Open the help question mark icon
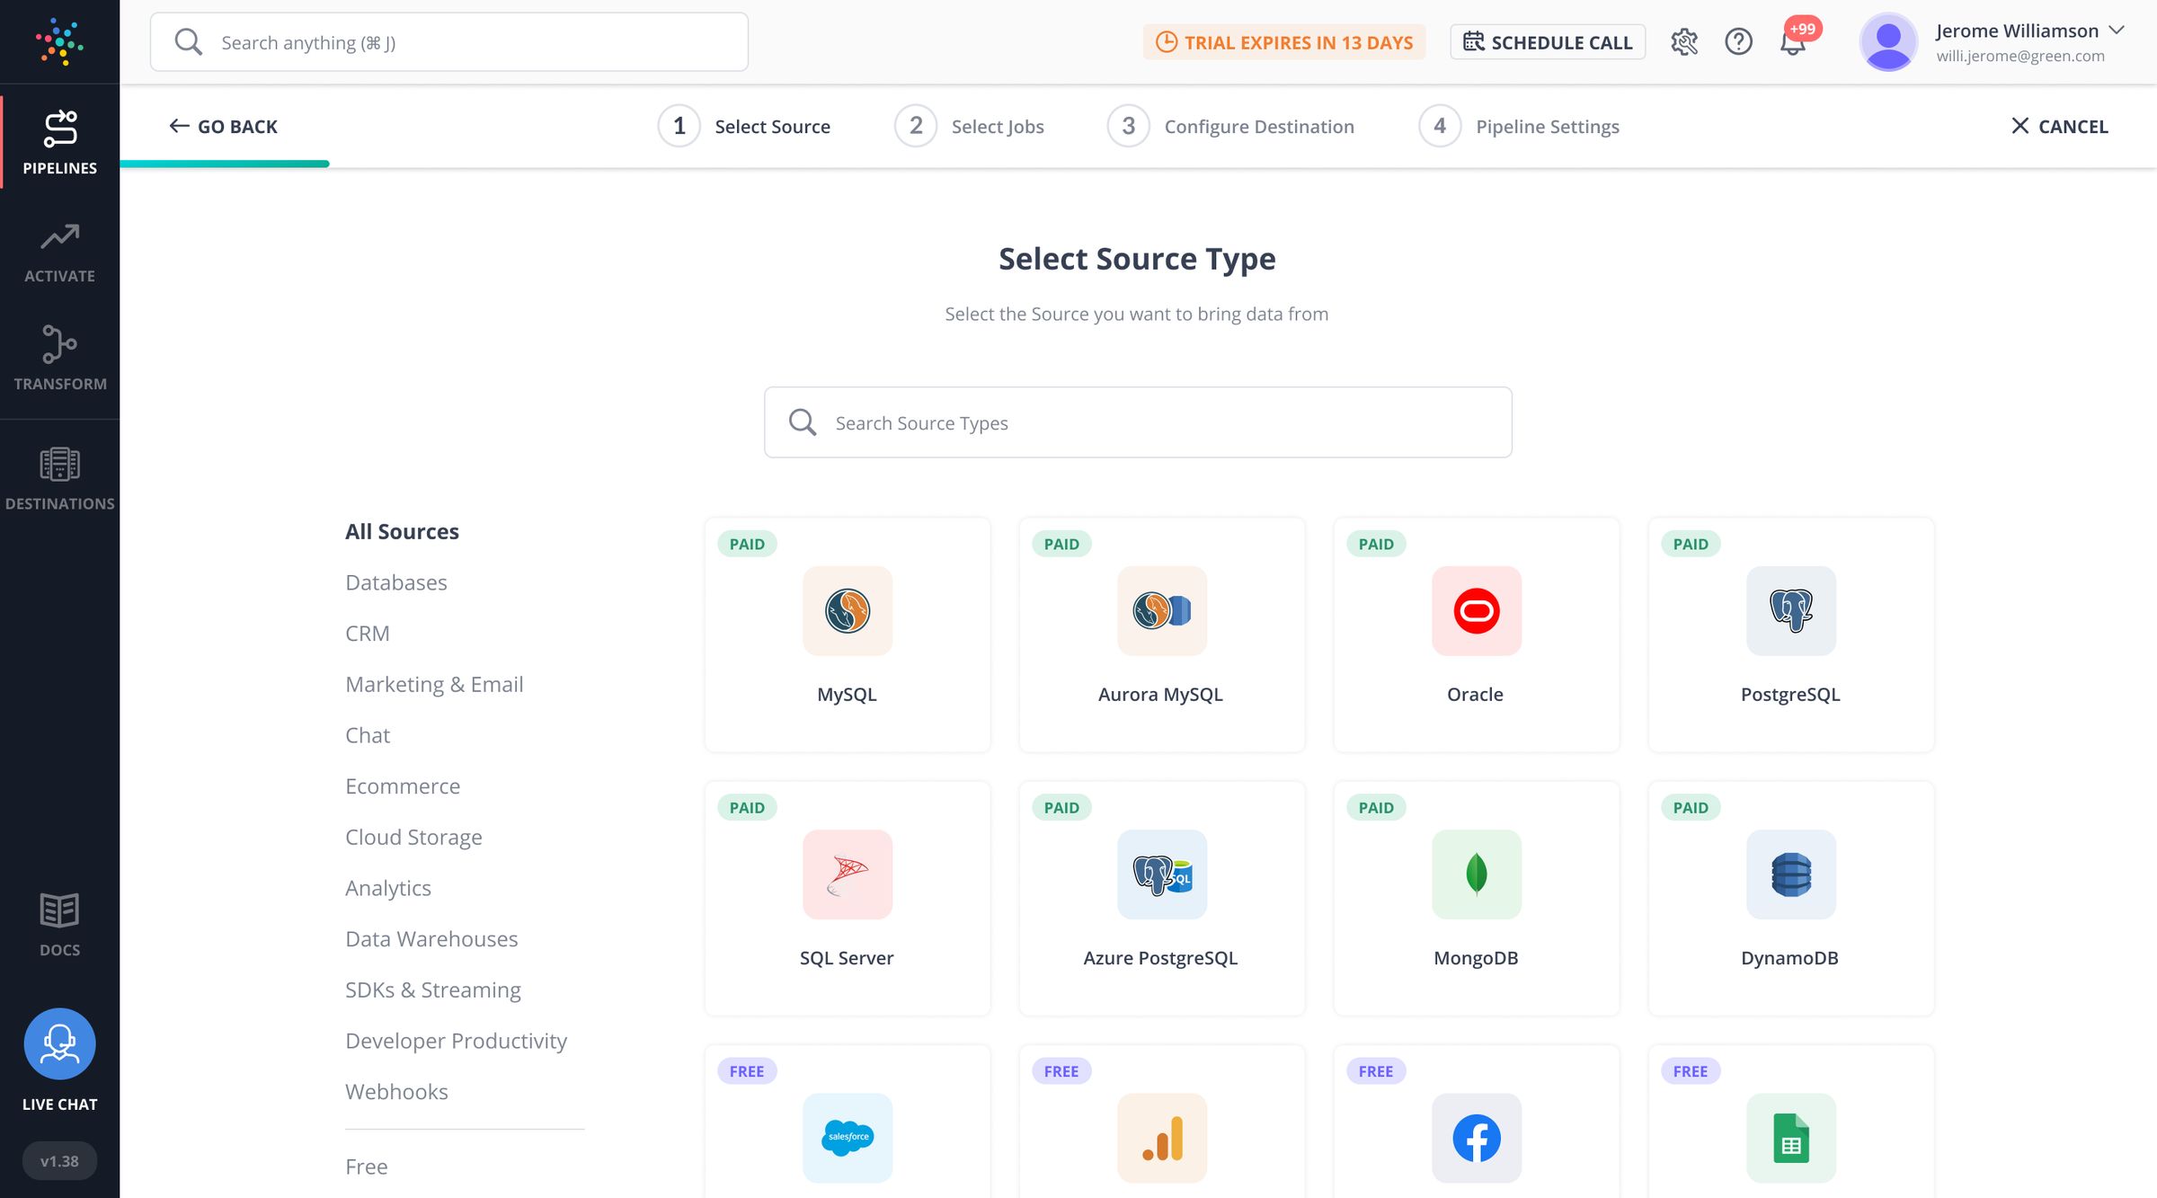Screen dimensions: 2157x1198 [x=1738, y=41]
